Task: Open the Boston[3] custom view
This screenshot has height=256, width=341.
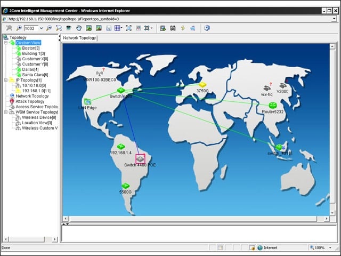Action: [x=31, y=48]
